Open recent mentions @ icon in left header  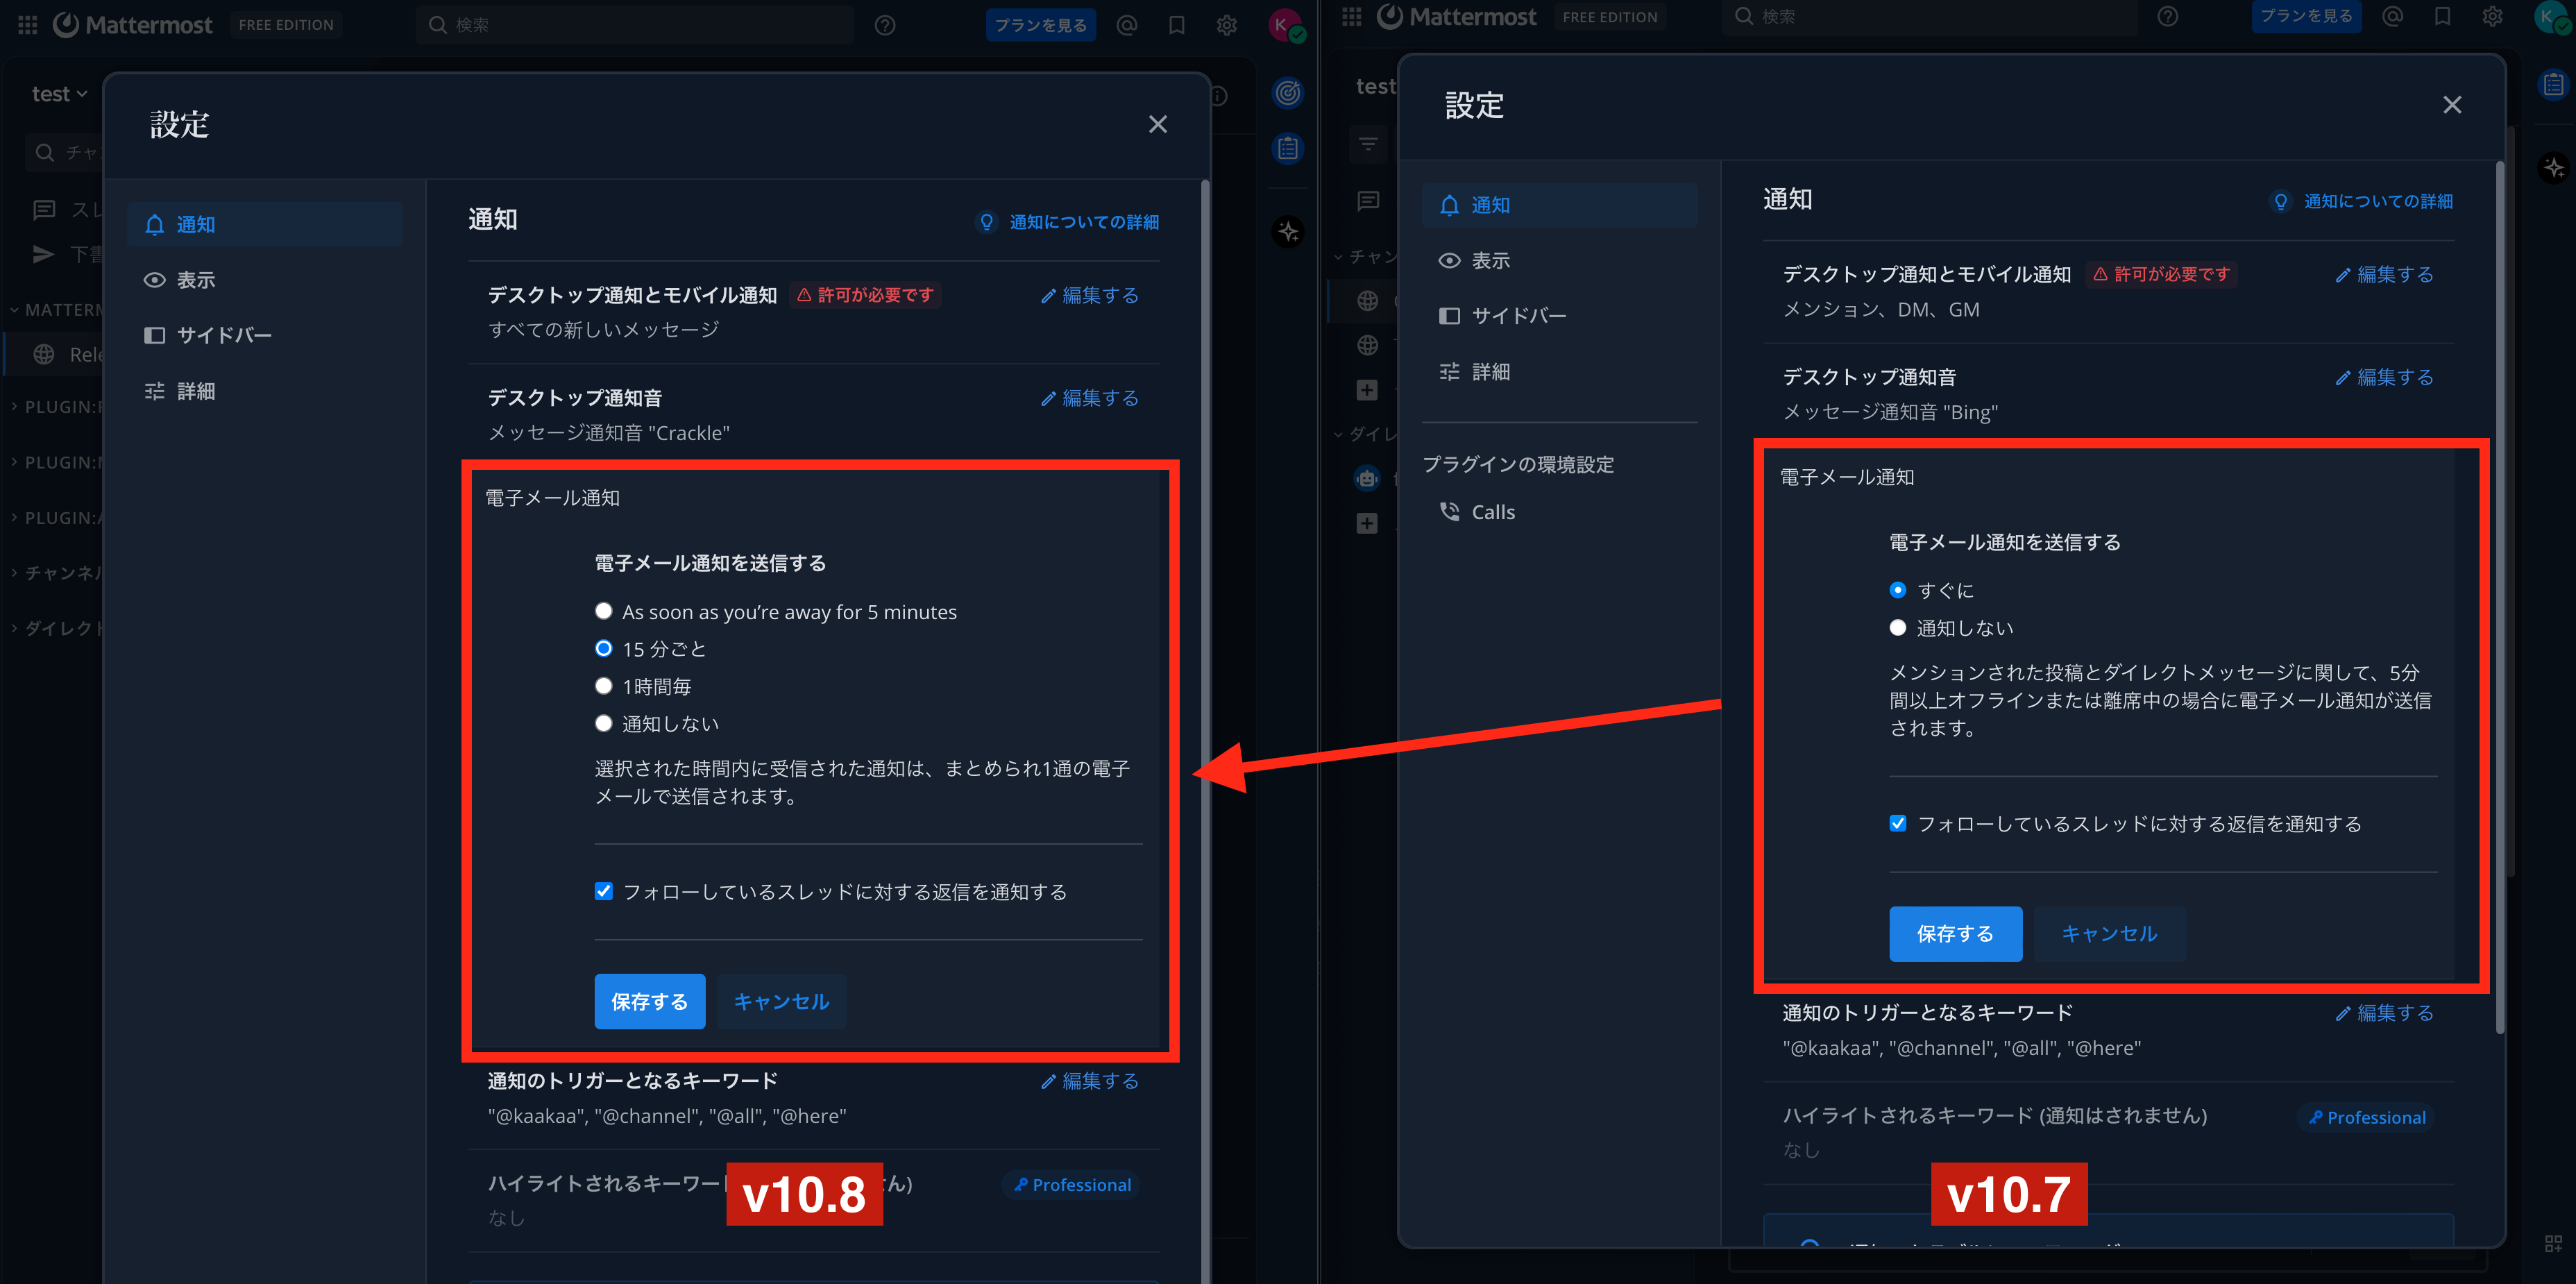pos(1127,25)
